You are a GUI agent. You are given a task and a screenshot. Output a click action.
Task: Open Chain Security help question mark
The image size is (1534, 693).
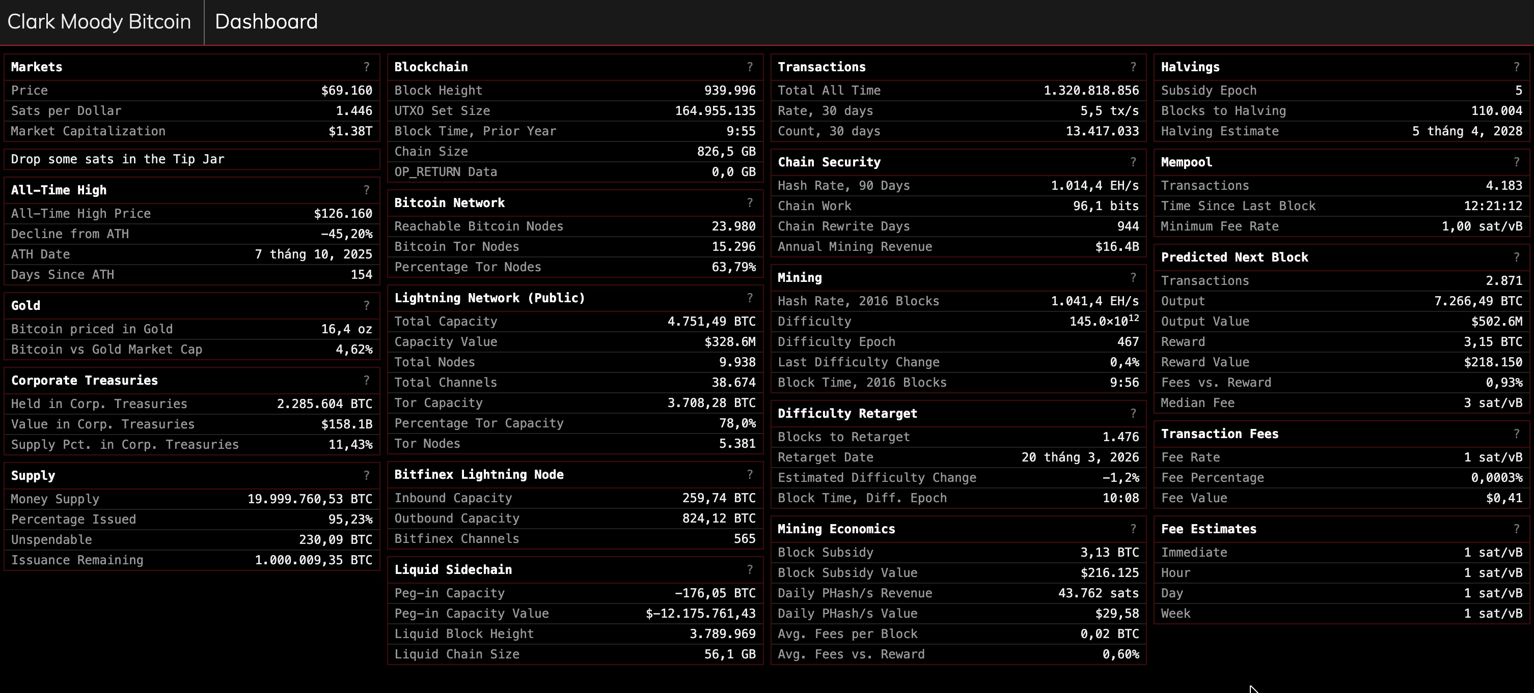click(x=1133, y=162)
